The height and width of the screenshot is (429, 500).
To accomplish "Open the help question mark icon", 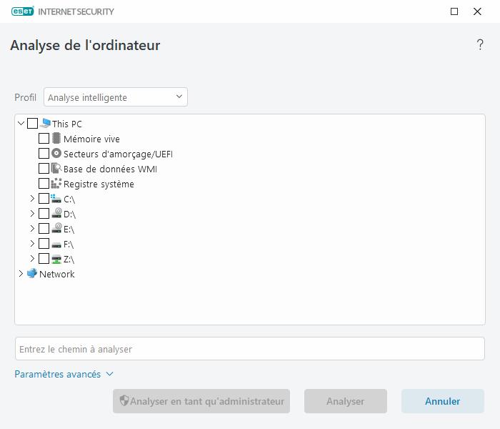I will click(x=480, y=45).
